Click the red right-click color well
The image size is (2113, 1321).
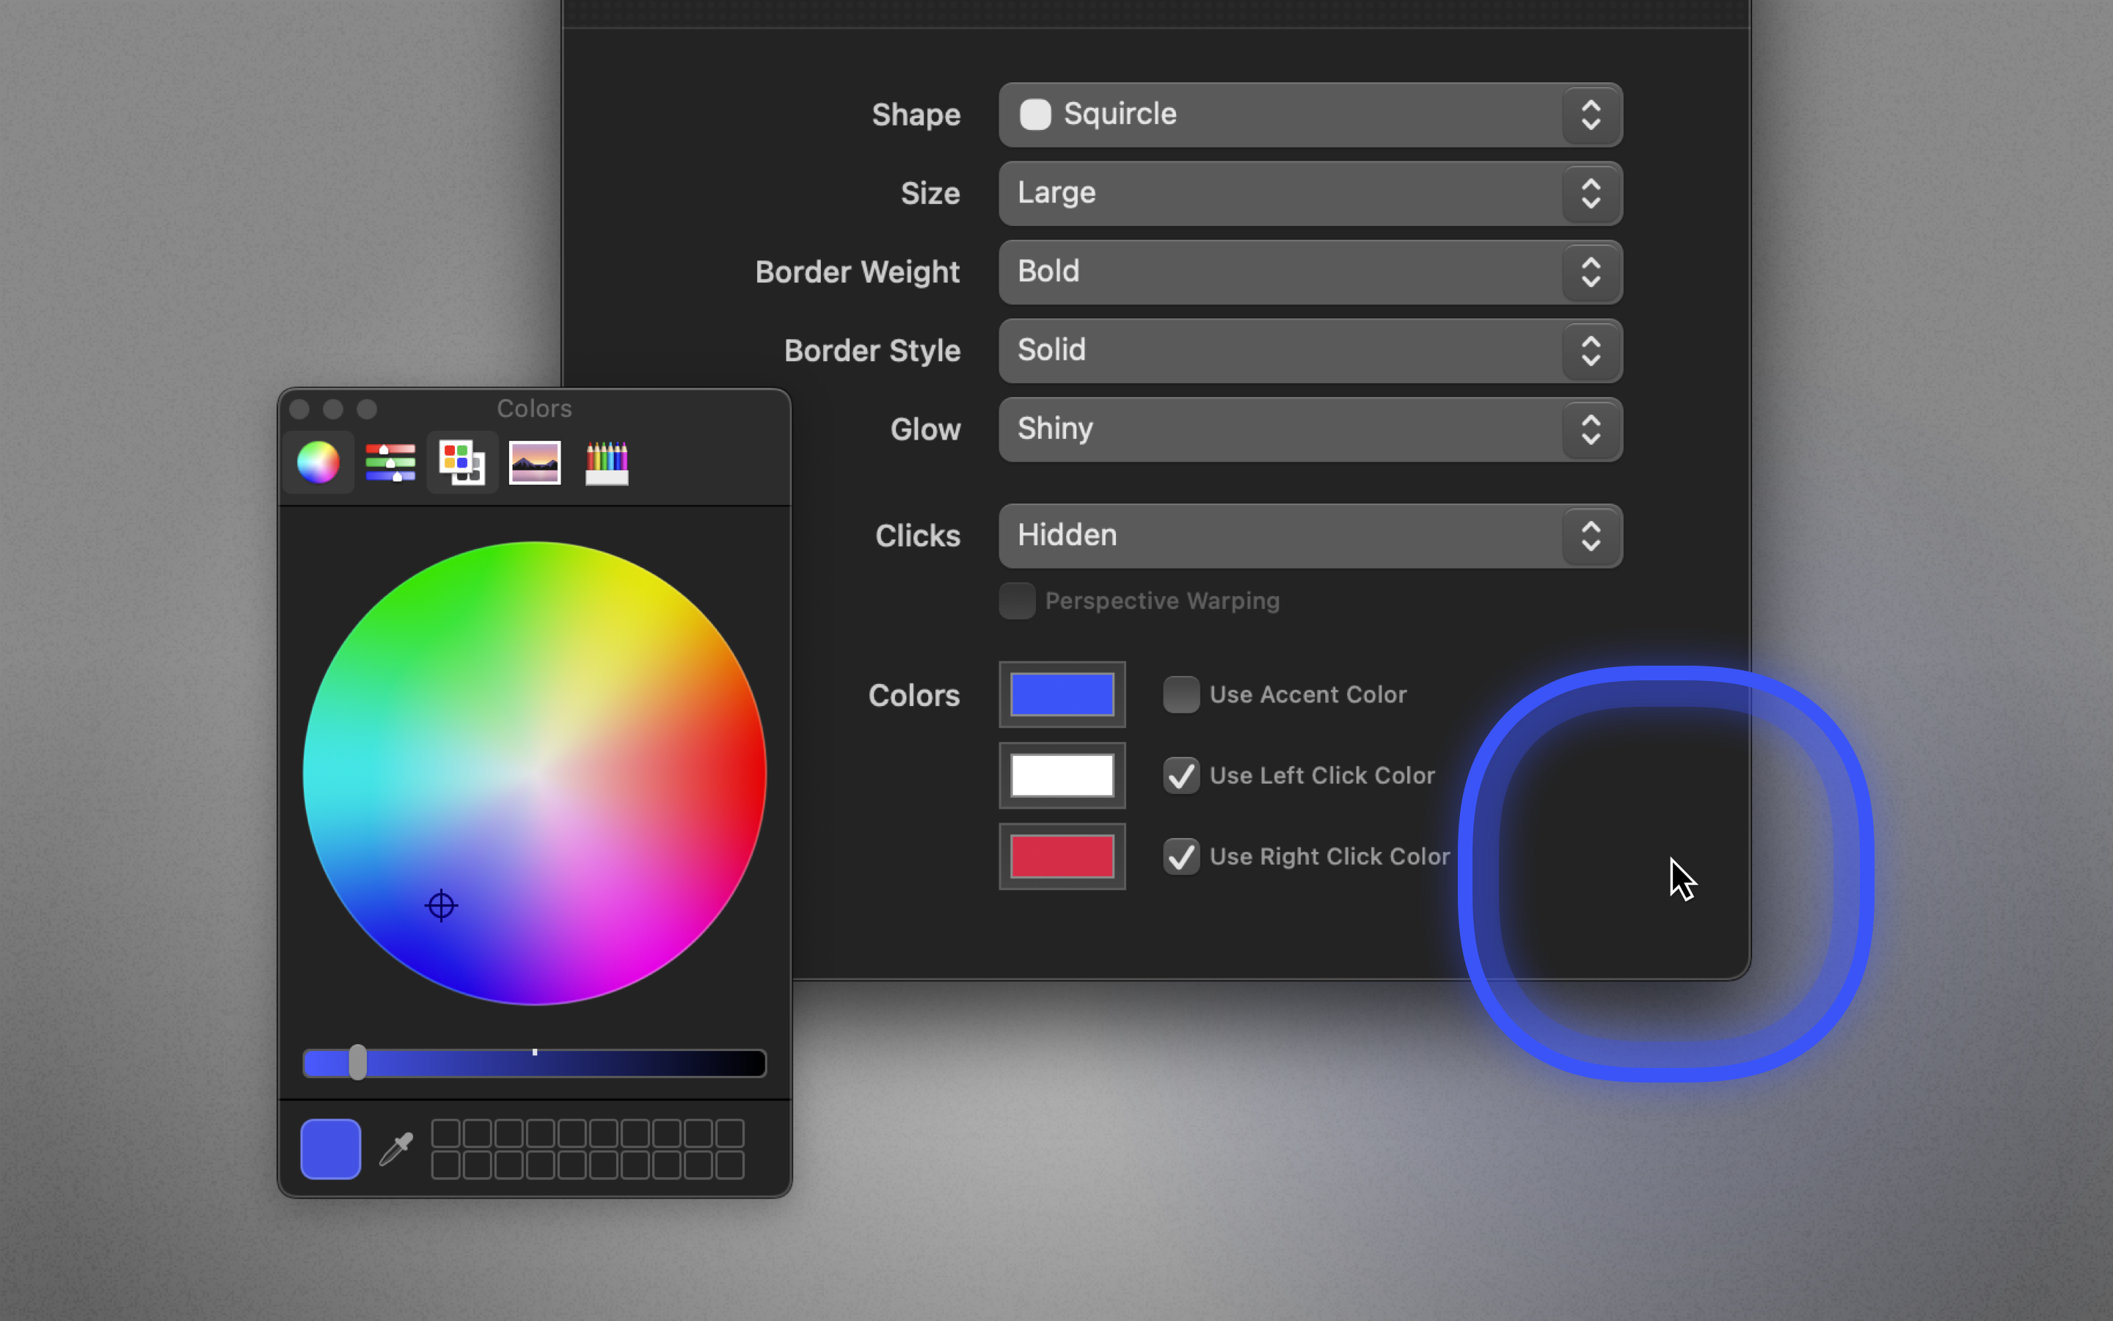(x=1062, y=856)
